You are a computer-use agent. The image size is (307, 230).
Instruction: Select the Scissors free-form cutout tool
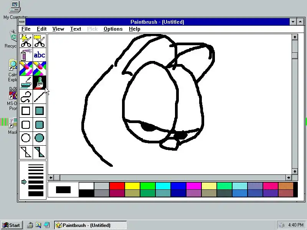coord(26,41)
